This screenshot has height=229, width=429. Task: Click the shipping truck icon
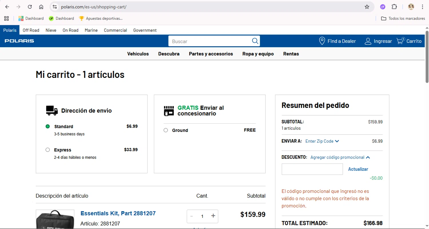tap(52, 110)
